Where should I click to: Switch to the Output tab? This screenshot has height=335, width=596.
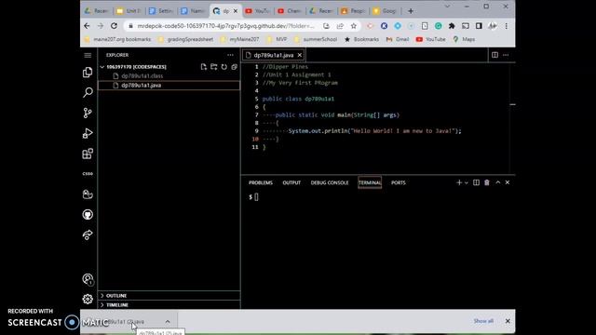(x=291, y=182)
